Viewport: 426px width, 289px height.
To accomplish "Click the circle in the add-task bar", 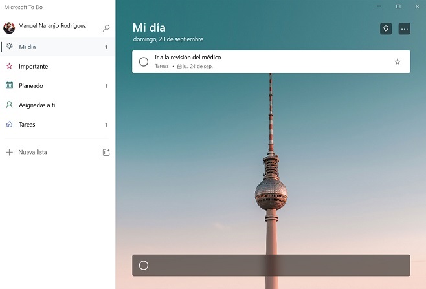I will coord(144,265).
